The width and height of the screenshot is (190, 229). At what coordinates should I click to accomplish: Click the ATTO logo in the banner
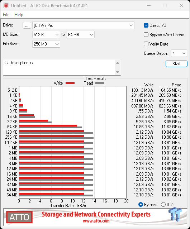19,217
